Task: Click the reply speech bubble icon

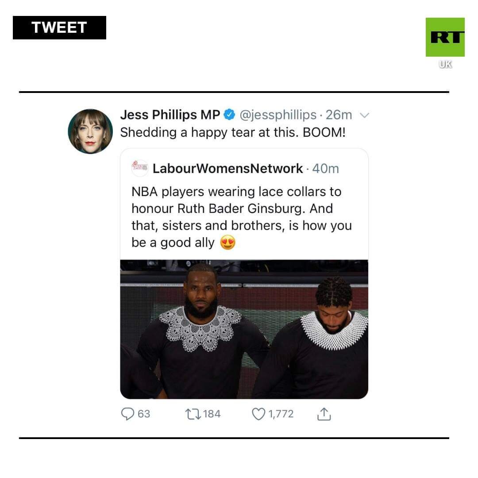Action: pos(127,414)
